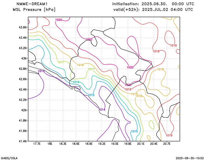Click the 19.2E longitude axis label
The width and height of the screenshot is (208, 160).
pyautogui.click(x=102, y=144)
